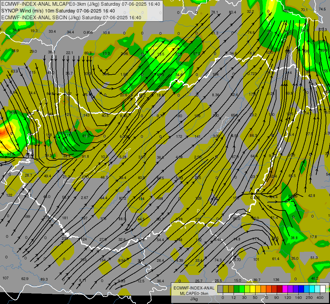Click map value 62.9
Viewport: 330px width, 304px height.
click(x=25, y=279)
